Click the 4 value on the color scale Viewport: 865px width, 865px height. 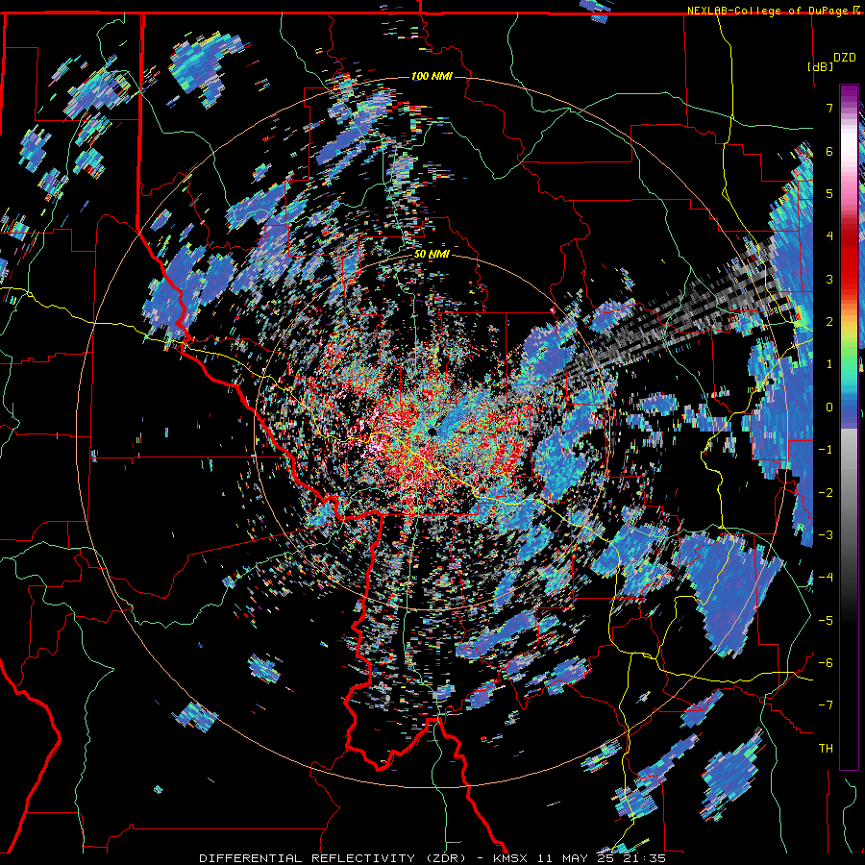pyautogui.click(x=829, y=235)
